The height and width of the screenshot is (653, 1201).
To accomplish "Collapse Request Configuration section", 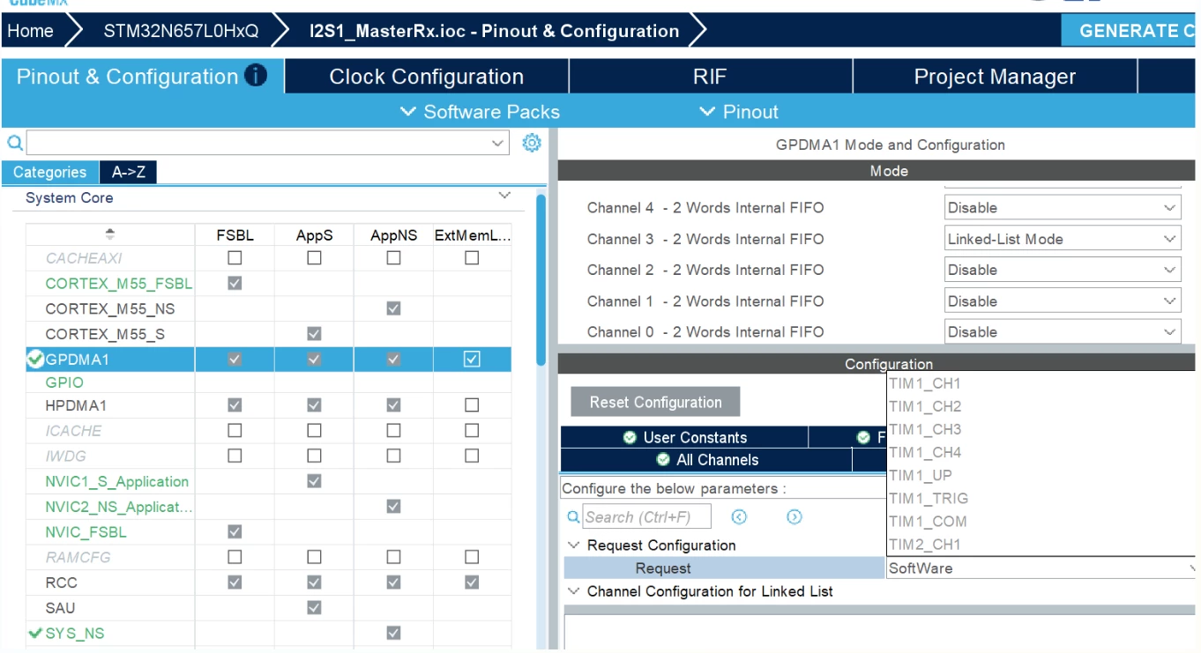I will point(574,545).
